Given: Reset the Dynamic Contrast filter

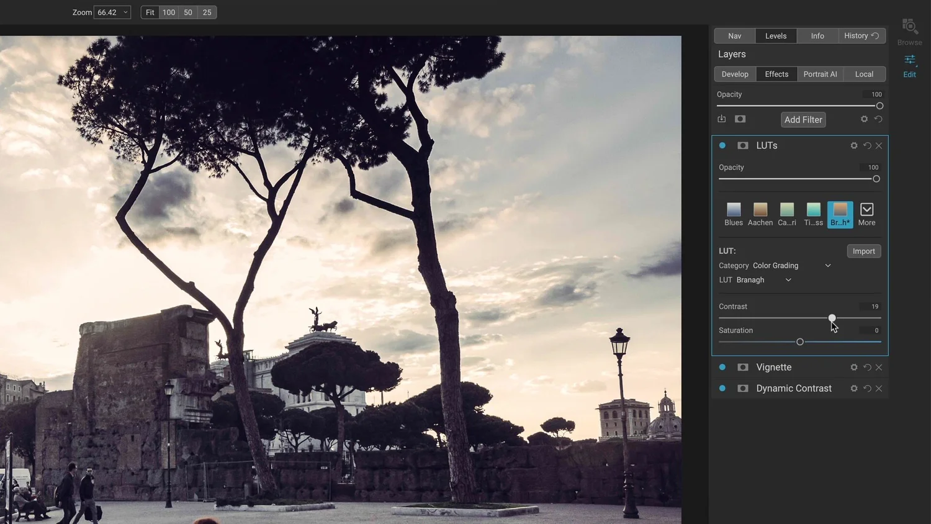Looking at the screenshot, I should coord(867,388).
